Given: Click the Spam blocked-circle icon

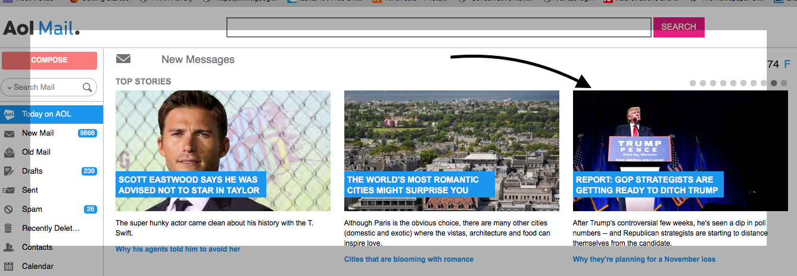Looking at the screenshot, I should coord(9,209).
